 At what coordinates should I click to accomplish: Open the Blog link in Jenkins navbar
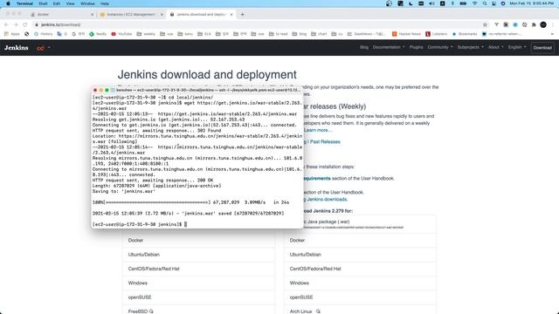pyautogui.click(x=364, y=47)
